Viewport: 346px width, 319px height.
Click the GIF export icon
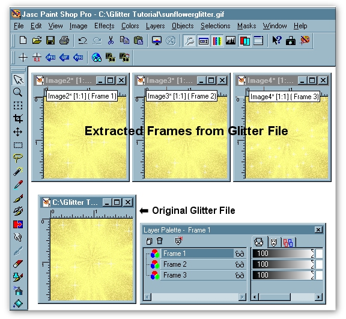click(64, 58)
